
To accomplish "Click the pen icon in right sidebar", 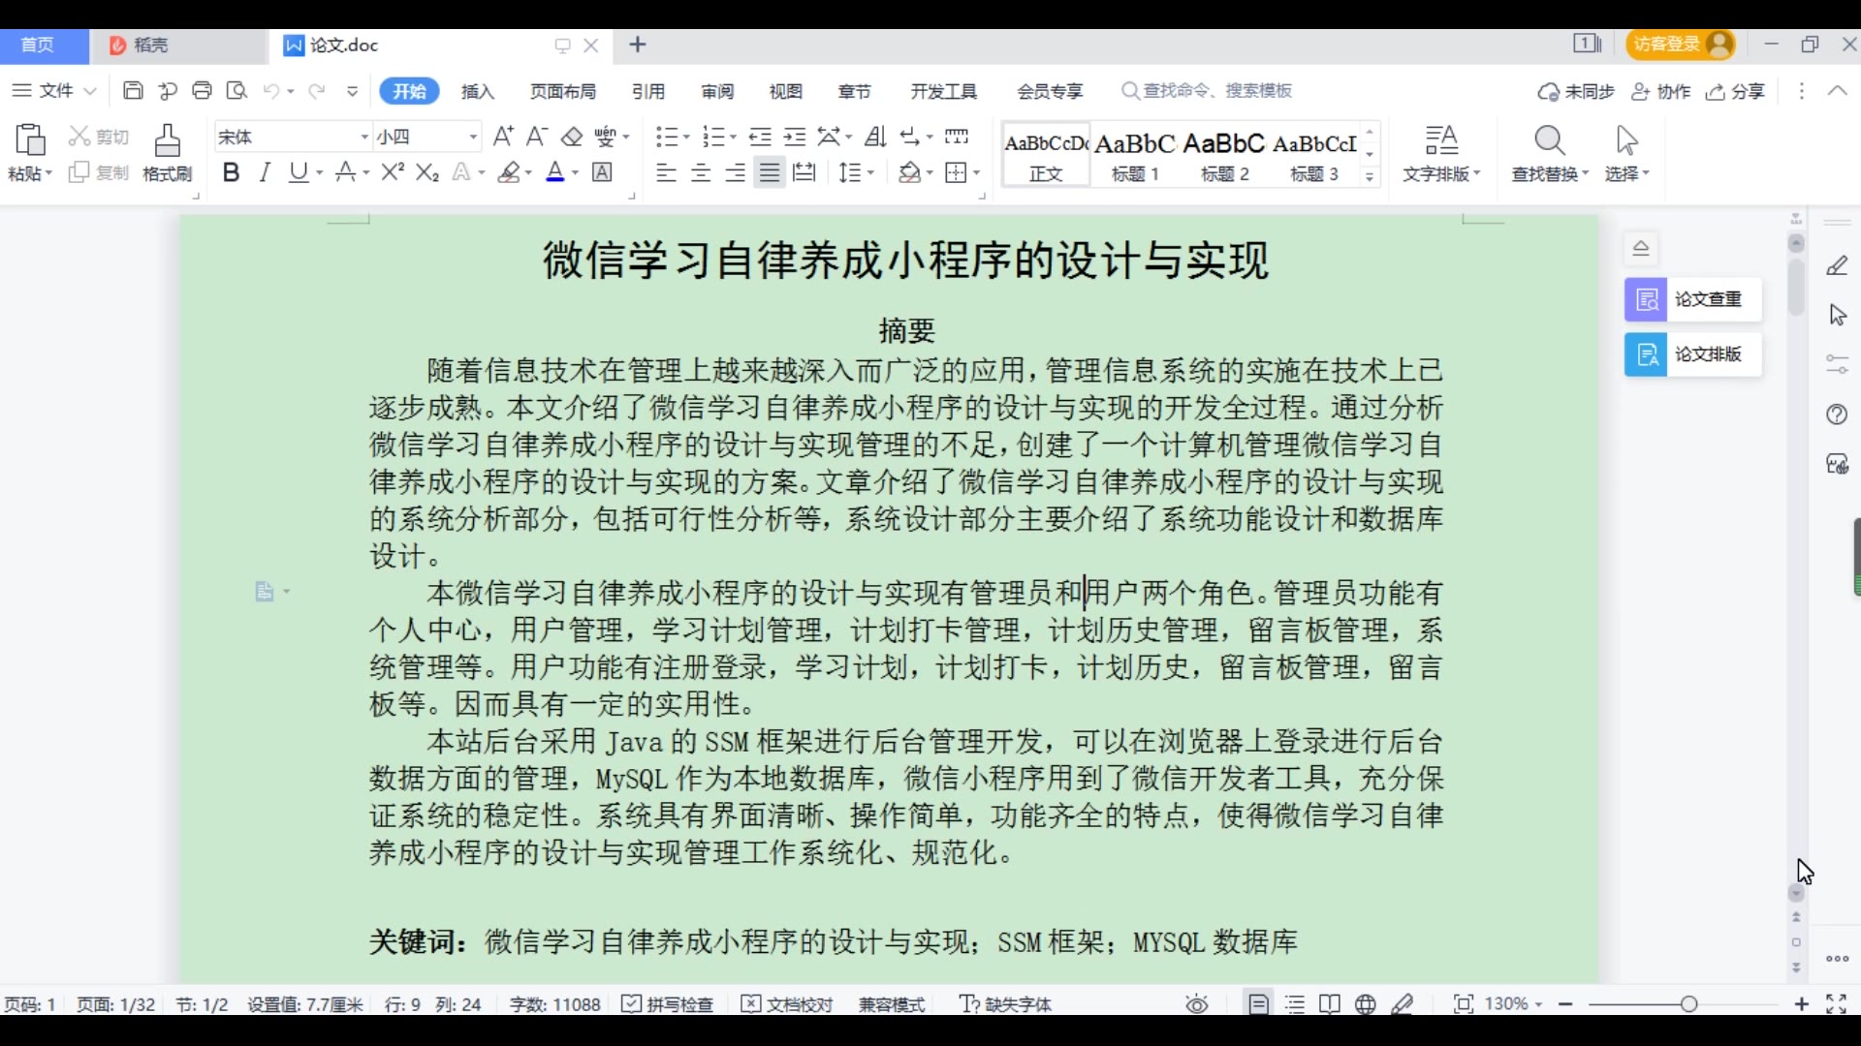I will coord(1837,265).
